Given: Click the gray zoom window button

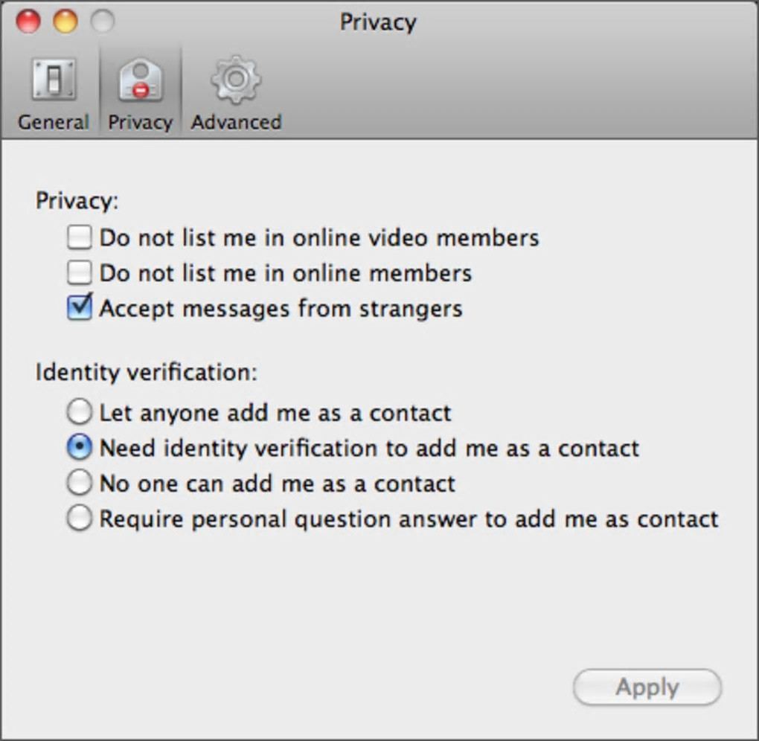Looking at the screenshot, I should click(102, 22).
